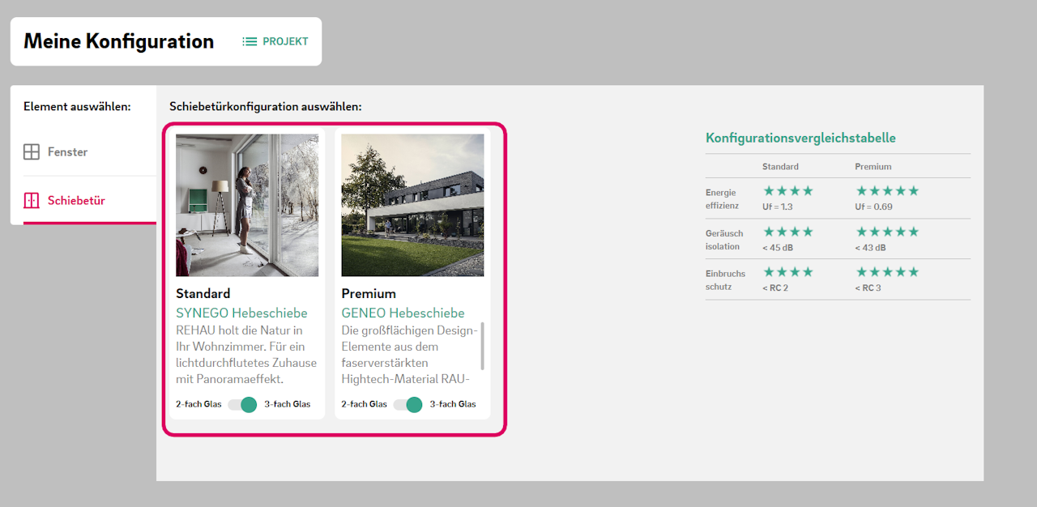
Task: Toggle glass switch on Standard card
Action: coord(242,404)
